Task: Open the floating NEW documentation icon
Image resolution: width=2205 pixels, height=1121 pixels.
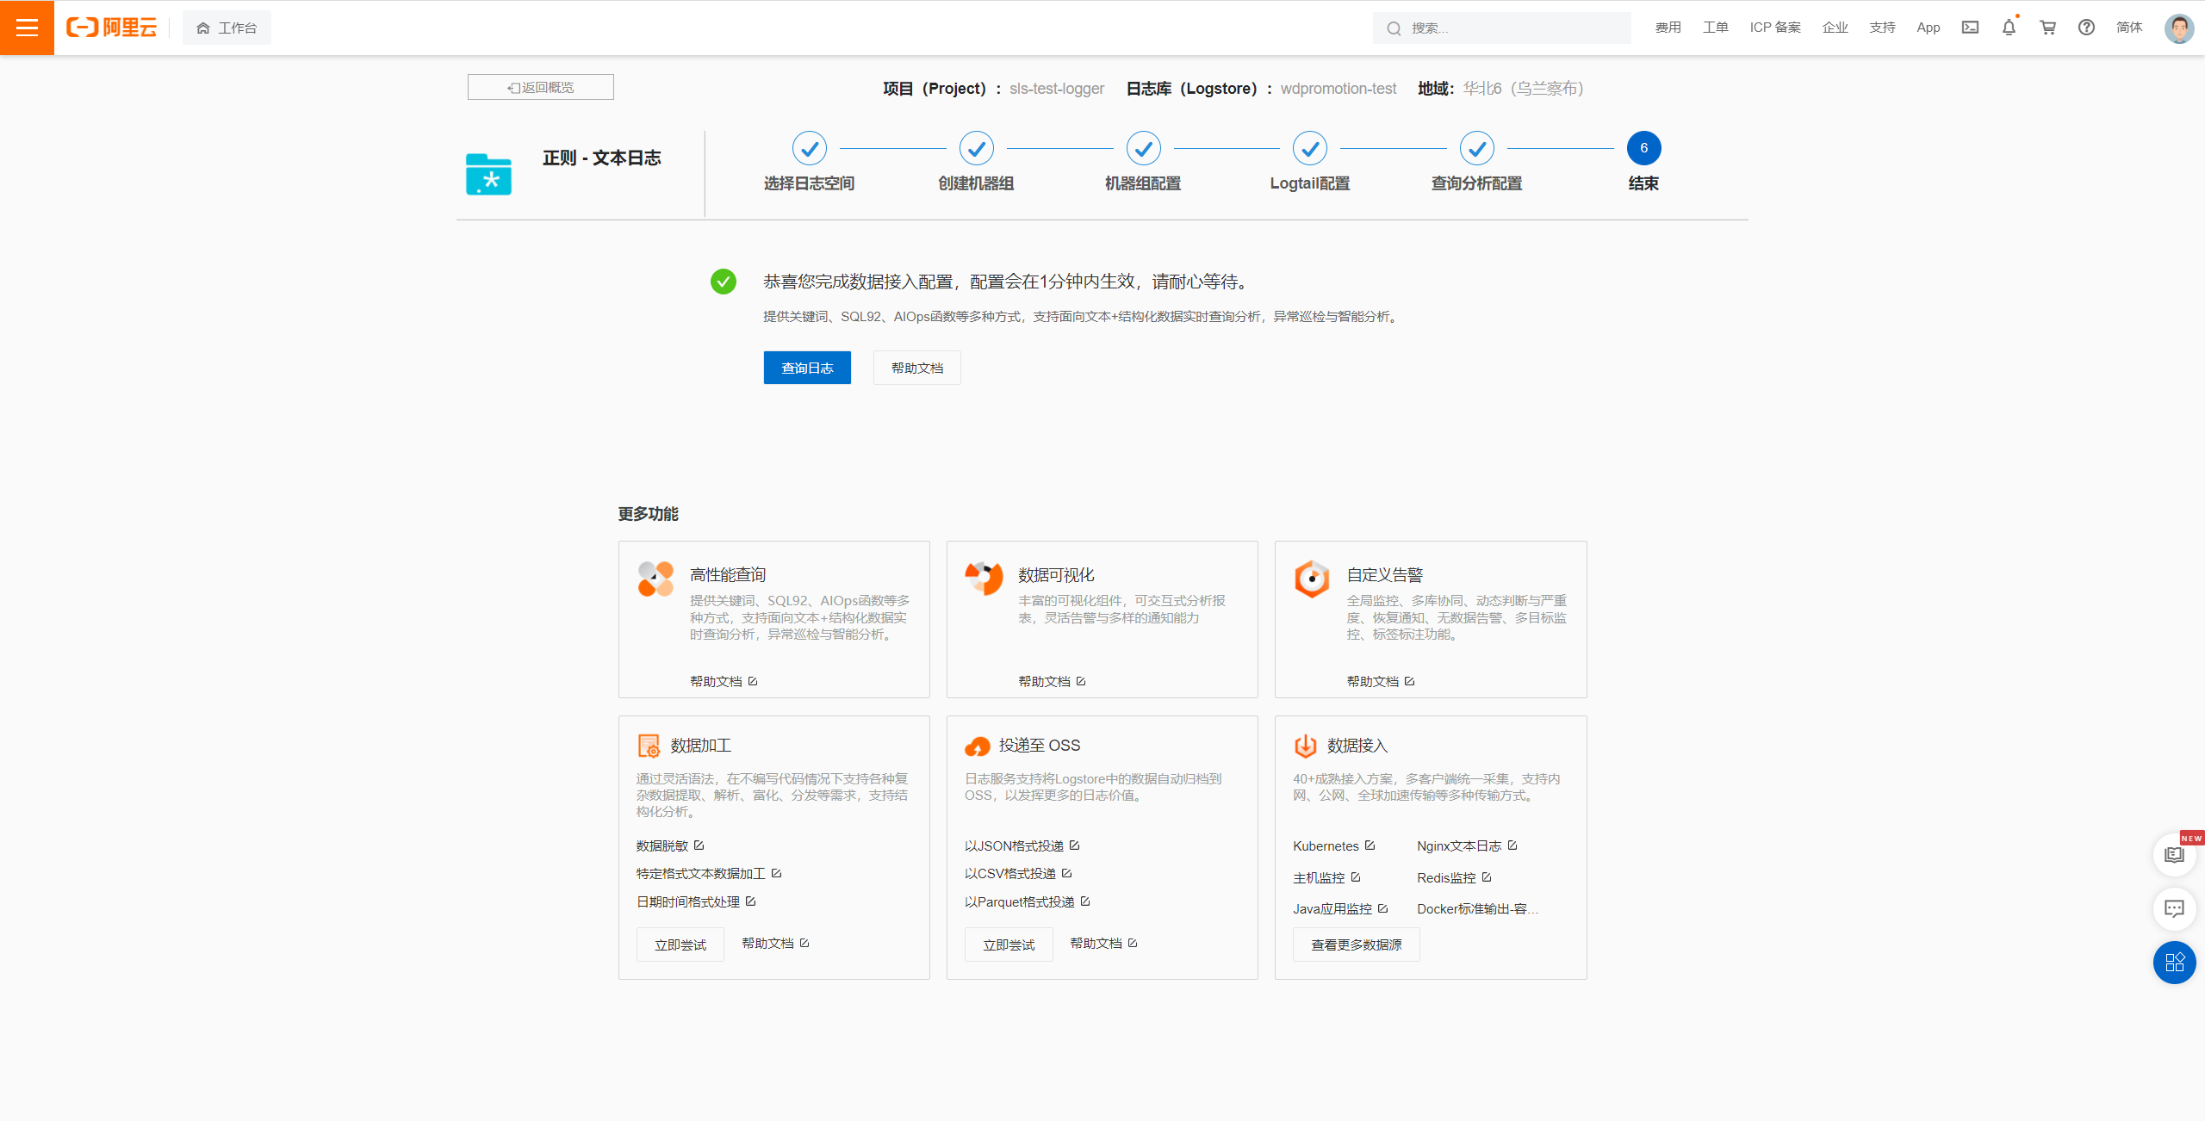Action: click(2174, 855)
